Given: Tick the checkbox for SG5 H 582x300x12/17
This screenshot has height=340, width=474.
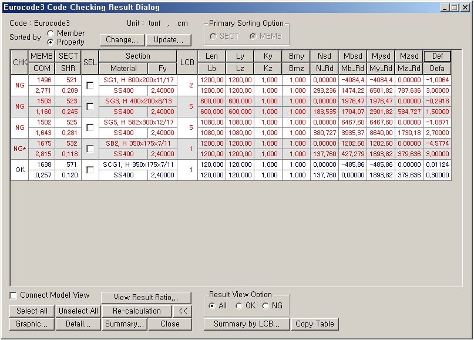Looking at the screenshot, I should point(90,127).
